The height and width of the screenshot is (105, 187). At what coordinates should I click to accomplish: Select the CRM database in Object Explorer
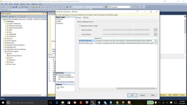pos(11,30)
